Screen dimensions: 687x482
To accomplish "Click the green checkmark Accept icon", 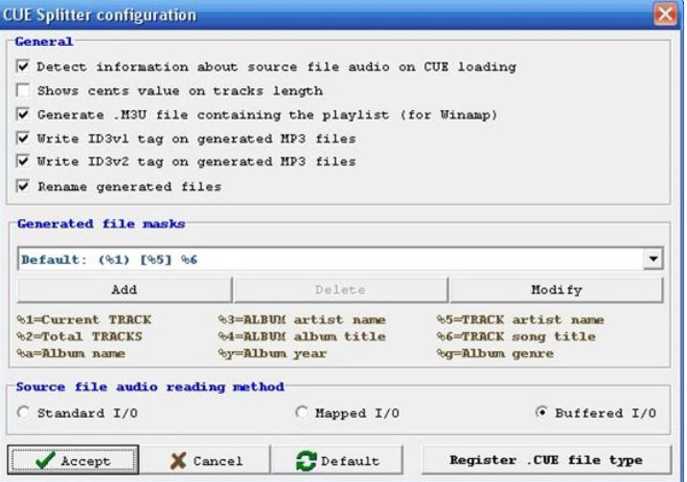I will (44, 461).
